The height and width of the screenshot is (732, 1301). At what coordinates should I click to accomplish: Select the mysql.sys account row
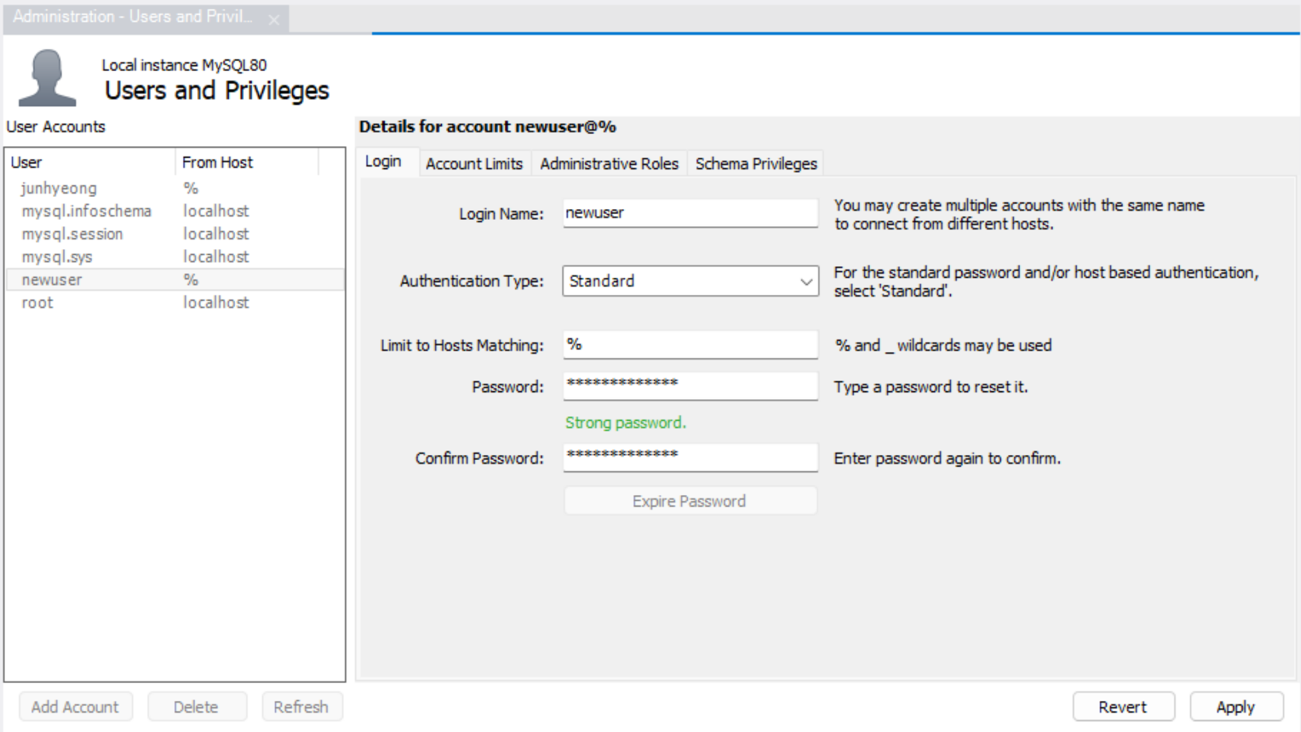pos(57,257)
